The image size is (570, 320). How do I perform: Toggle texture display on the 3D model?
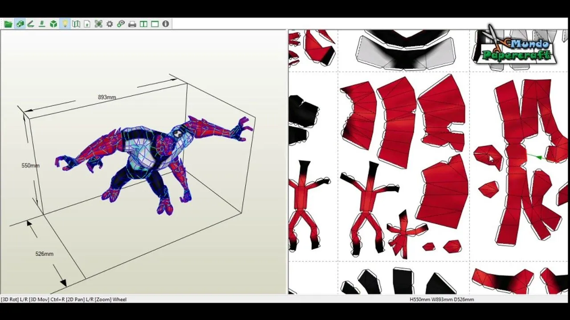coord(20,24)
